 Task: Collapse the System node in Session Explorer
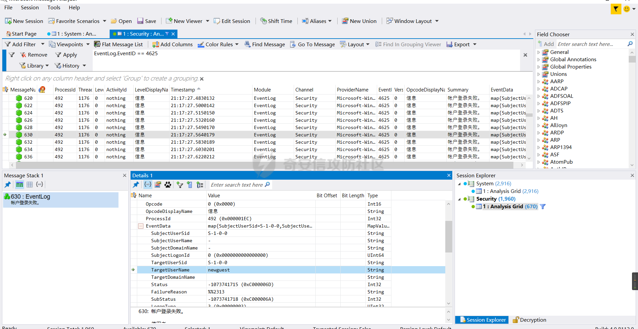tap(460, 184)
